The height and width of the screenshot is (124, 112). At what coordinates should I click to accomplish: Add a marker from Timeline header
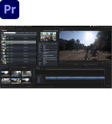coord(41,69)
